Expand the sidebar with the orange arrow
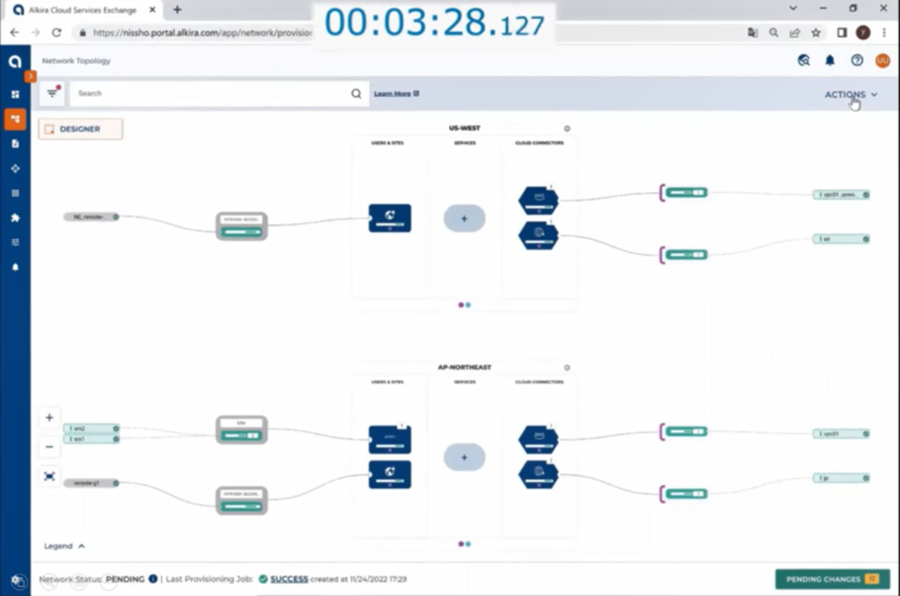This screenshot has height=596, width=900. coord(31,76)
